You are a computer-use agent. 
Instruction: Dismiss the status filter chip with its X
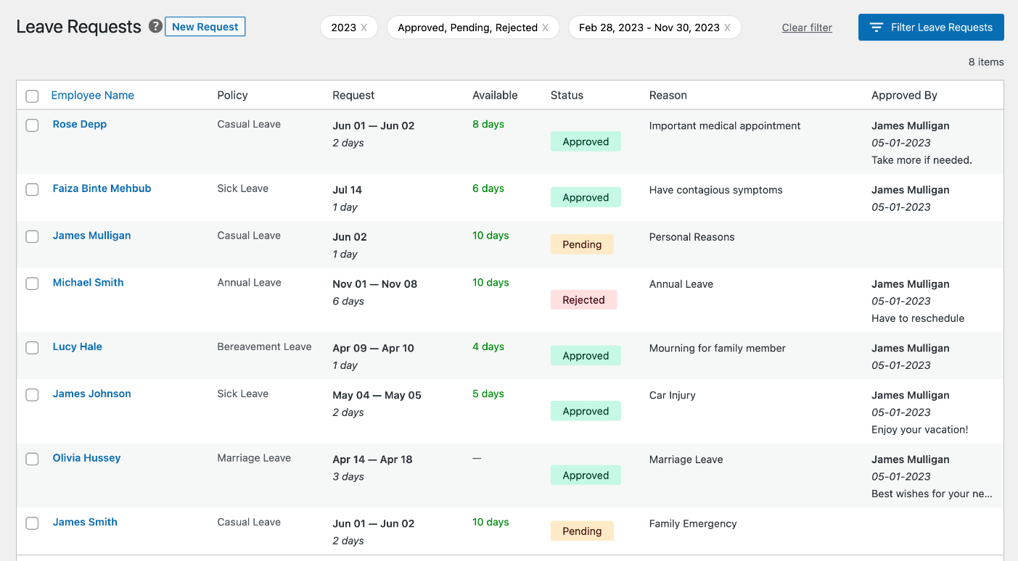click(x=546, y=27)
